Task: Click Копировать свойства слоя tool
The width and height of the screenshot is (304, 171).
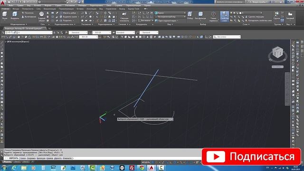Action: click(258, 20)
